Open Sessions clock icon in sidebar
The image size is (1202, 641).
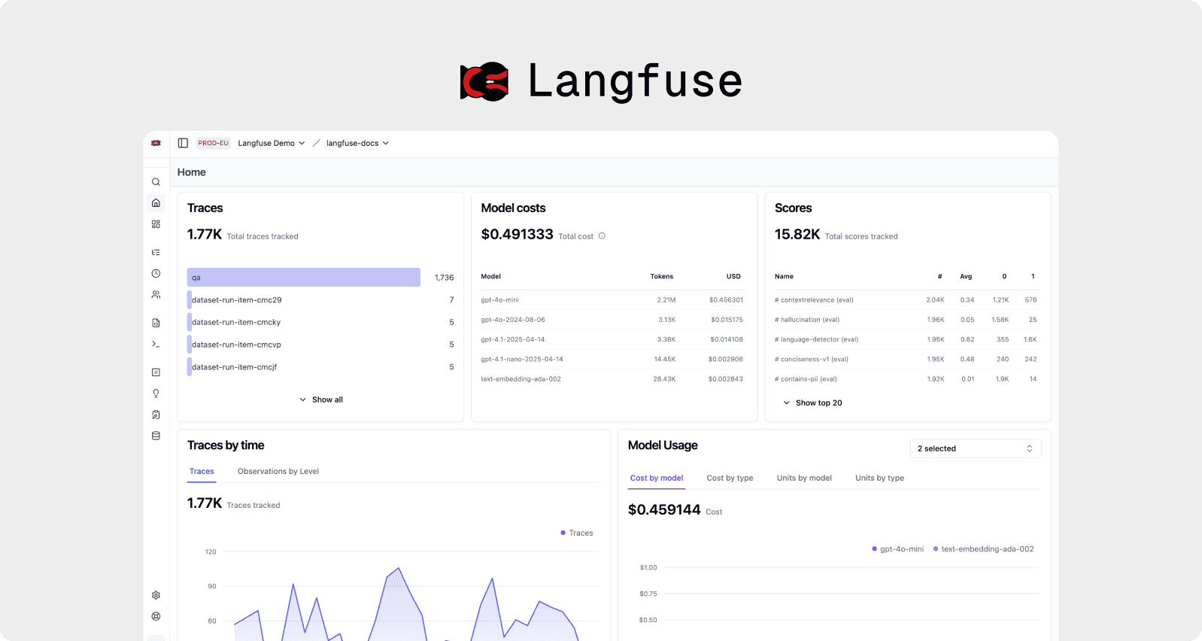point(156,274)
